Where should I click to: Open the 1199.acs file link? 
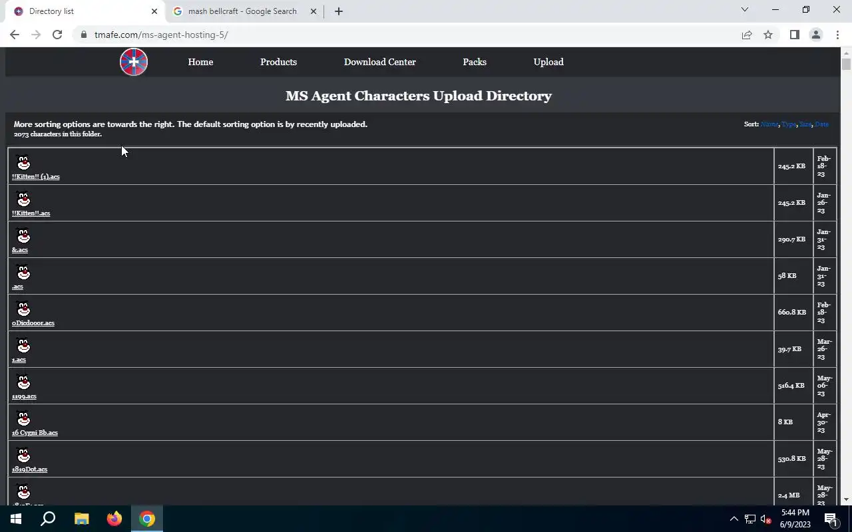24,396
